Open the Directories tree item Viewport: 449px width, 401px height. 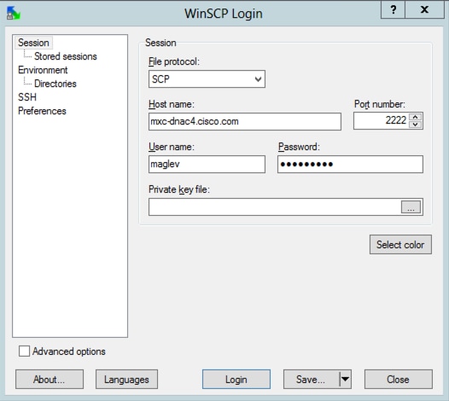(x=55, y=84)
